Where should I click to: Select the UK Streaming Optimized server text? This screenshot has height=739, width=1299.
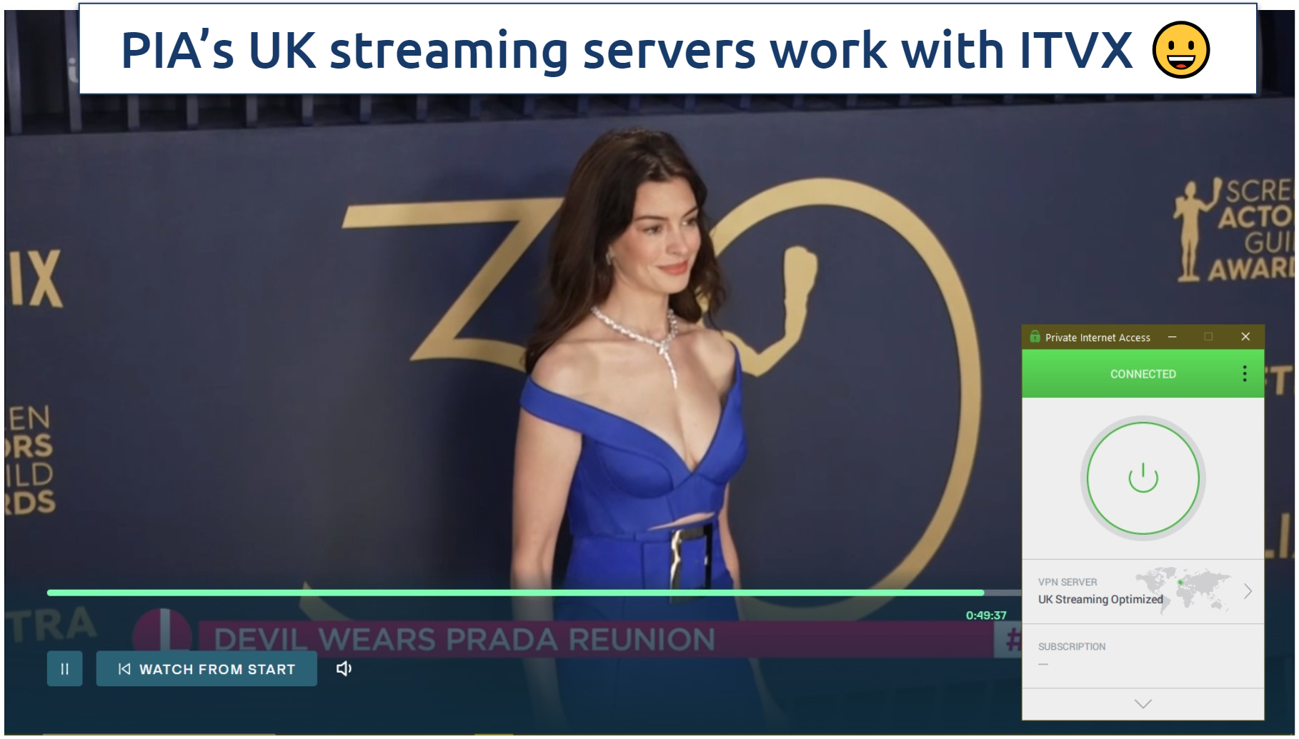(x=1100, y=600)
